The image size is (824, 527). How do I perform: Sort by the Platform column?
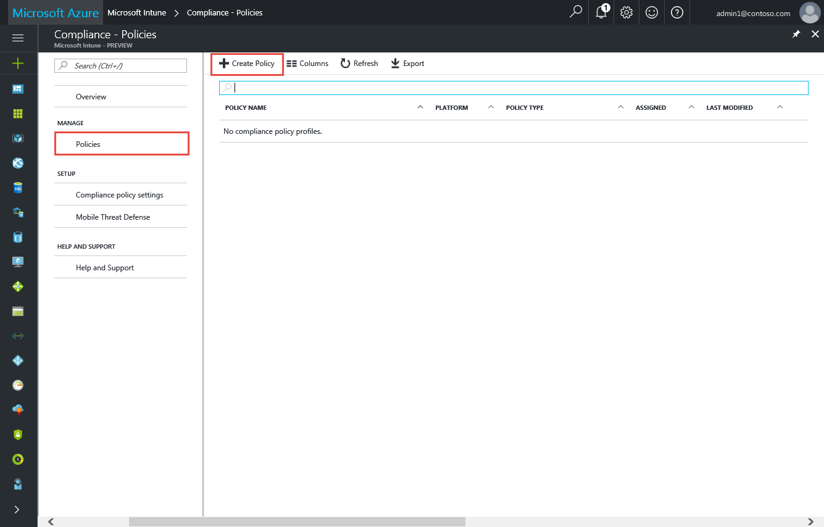pos(451,108)
